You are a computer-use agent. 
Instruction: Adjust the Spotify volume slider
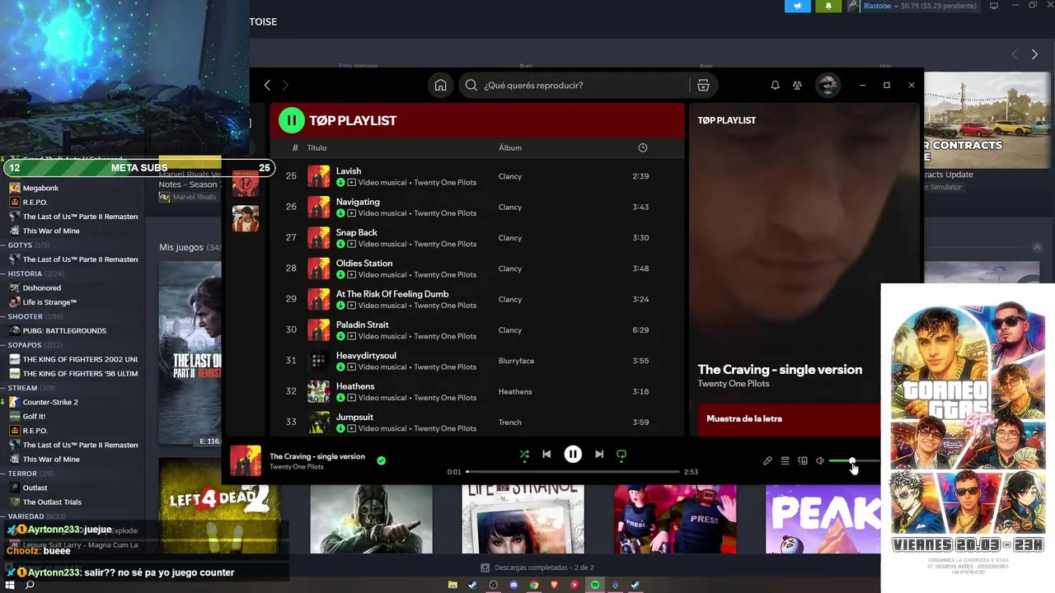pos(854,461)
